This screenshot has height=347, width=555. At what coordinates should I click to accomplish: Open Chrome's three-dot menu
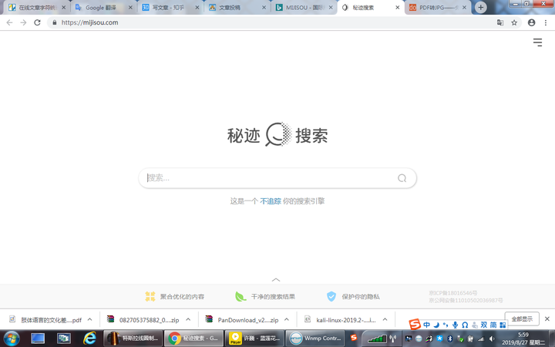tap(546, 22)
